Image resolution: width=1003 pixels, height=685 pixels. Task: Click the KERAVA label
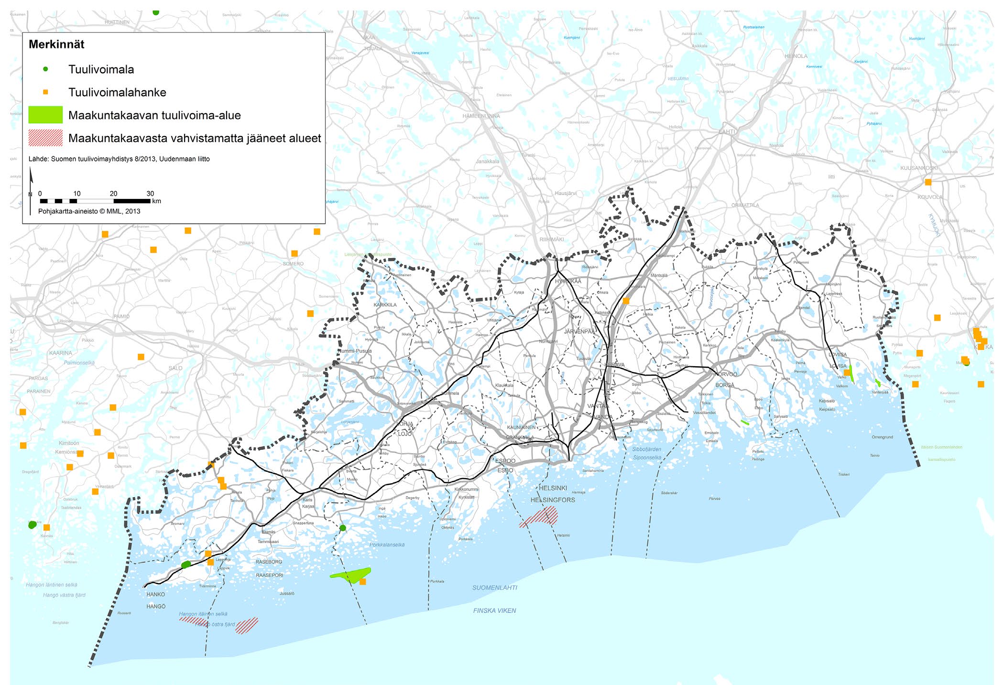614,365
